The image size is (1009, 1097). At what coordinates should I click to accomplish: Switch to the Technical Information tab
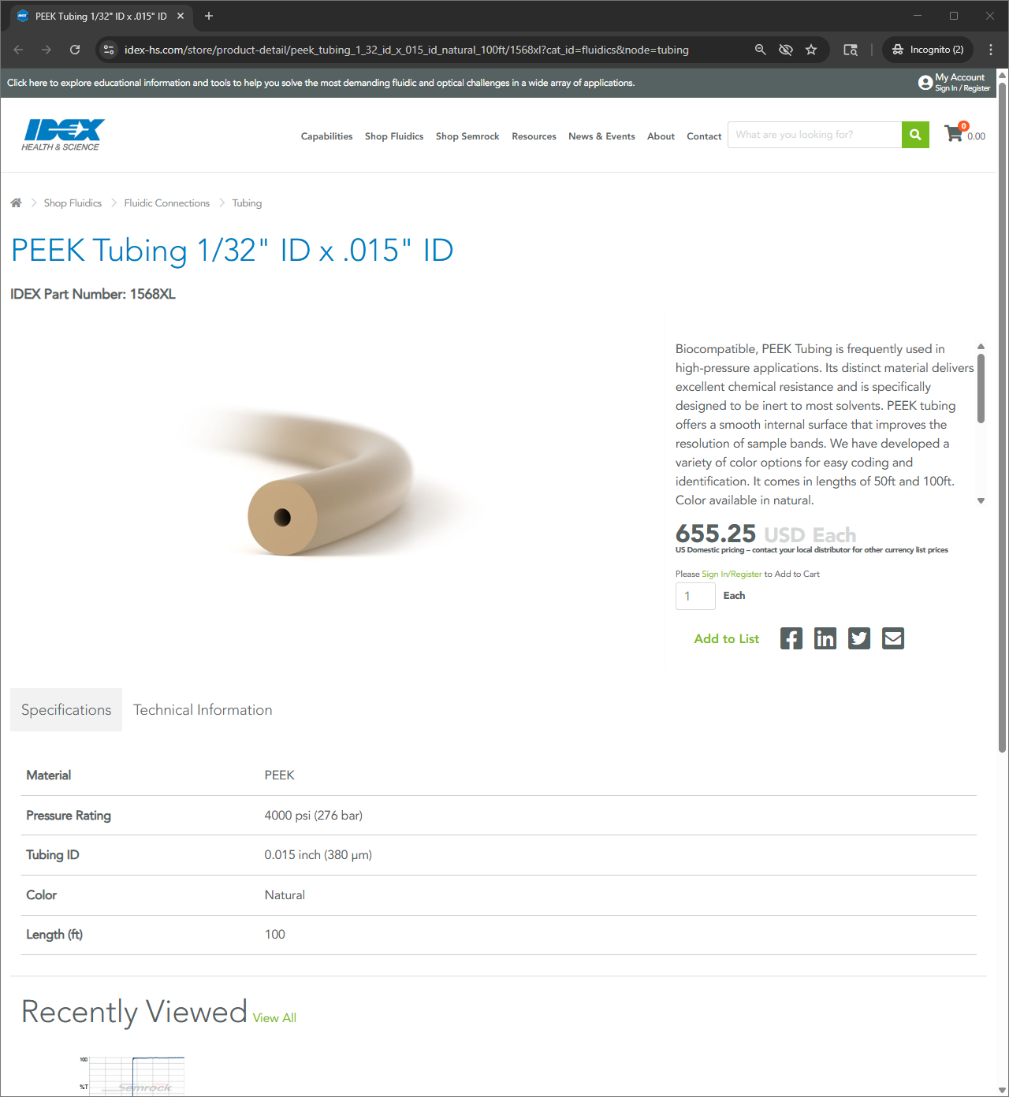pyautogui.click(x=203, y=710)
